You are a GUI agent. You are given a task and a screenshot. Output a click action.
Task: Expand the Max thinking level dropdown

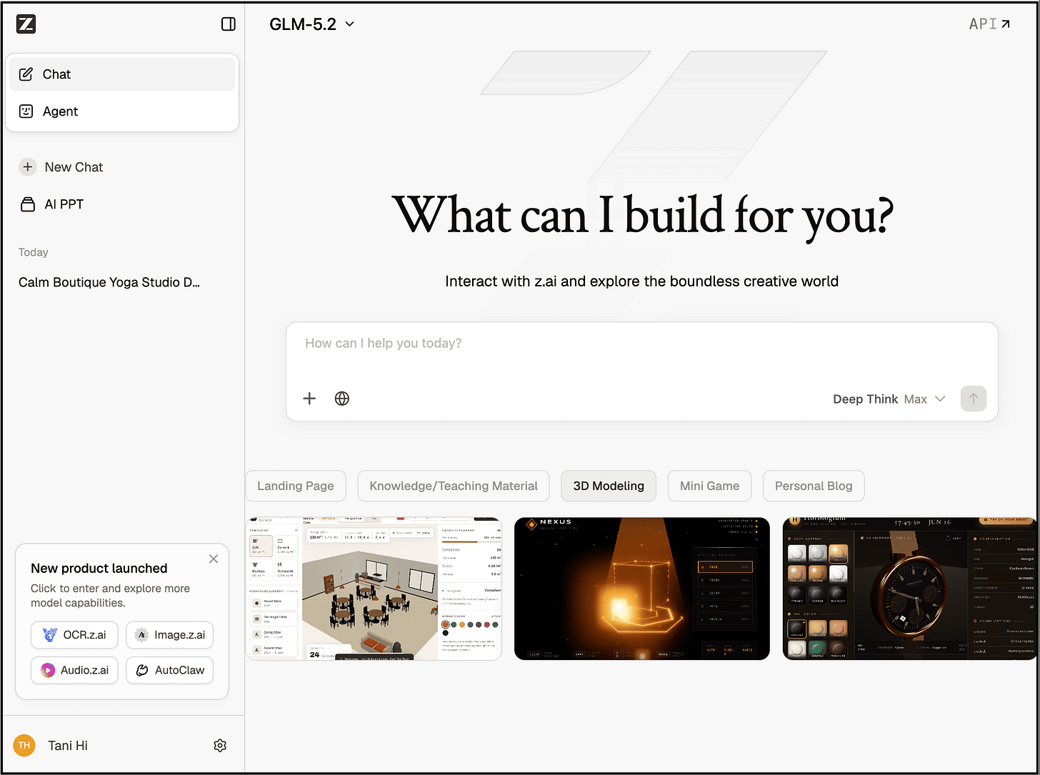925,399
